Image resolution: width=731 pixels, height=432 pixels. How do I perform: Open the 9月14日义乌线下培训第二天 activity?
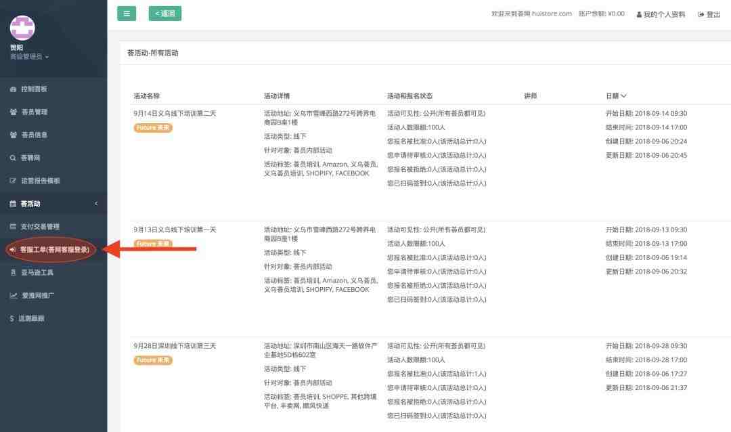pos(175,113)
